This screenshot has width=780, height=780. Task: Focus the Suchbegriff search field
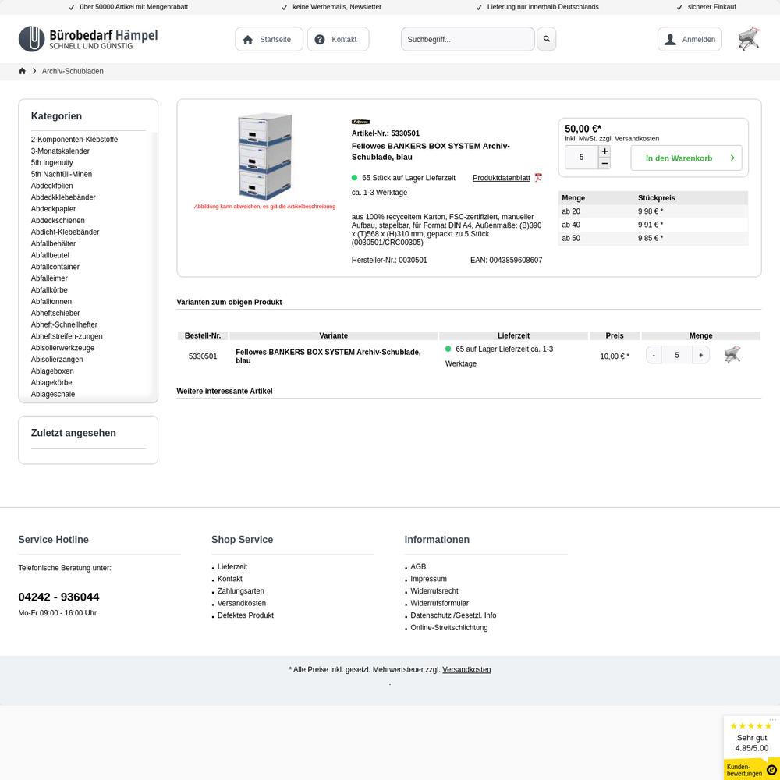pyautogui.click(x=467, y=39)
